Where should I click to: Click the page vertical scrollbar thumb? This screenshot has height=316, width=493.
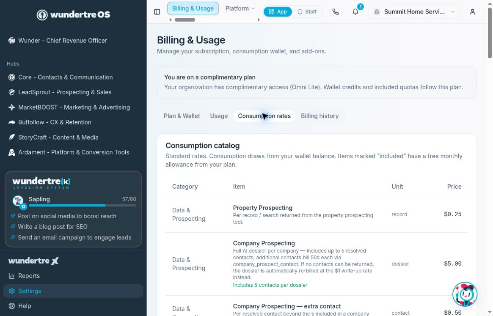click(490, 33)
